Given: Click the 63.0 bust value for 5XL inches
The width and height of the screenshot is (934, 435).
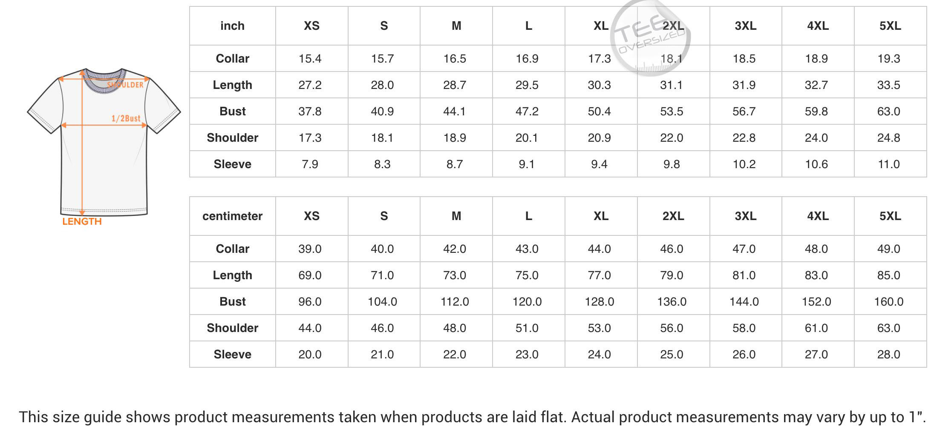Looking at the screenshot, I should [888, 112].
